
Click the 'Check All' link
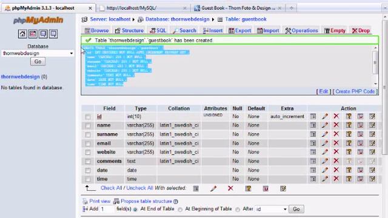click(112, 188)
